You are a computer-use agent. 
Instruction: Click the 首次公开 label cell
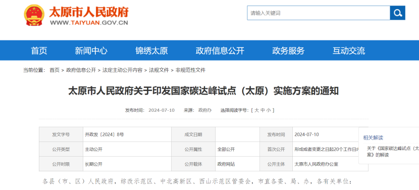coord(276,150)
